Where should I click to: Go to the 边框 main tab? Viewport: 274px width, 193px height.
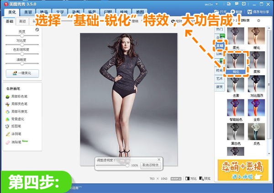point(76,12)
